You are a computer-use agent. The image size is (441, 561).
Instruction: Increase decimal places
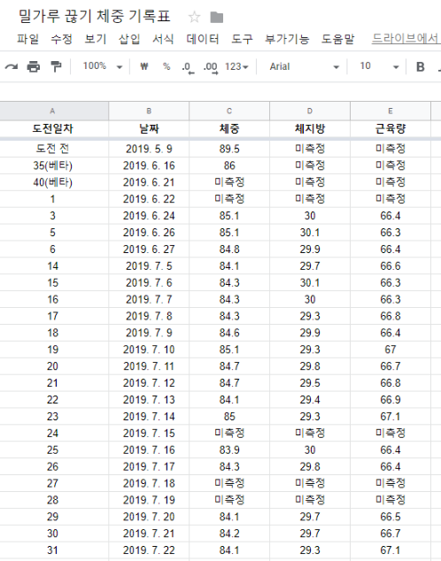click(x=211, y=67)
